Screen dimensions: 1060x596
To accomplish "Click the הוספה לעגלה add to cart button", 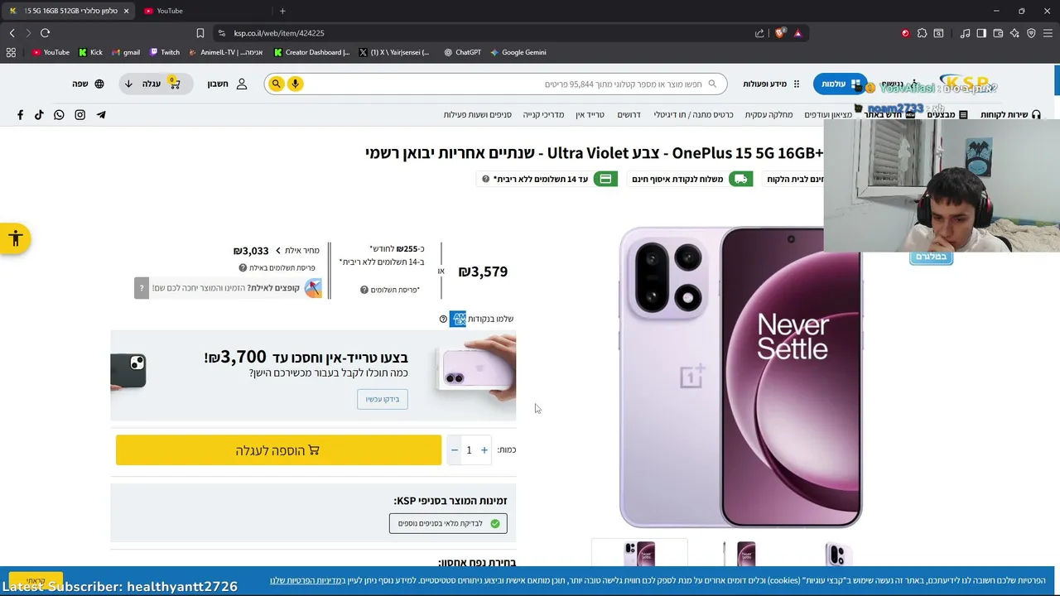I will pyautogui.click(x=278, y=450).
